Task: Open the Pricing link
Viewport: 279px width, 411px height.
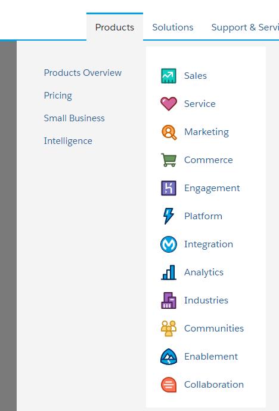Action: 58,96
